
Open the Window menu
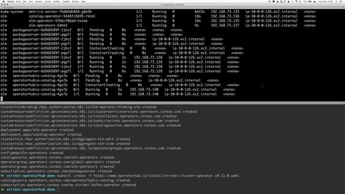75,1
